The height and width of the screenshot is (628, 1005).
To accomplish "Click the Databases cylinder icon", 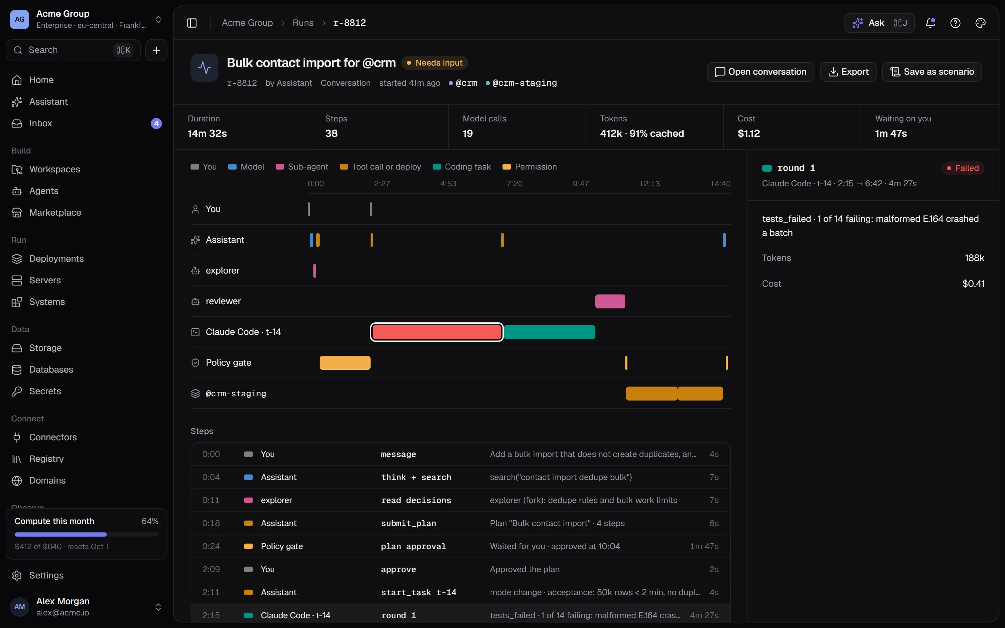I will coord(17,370).
